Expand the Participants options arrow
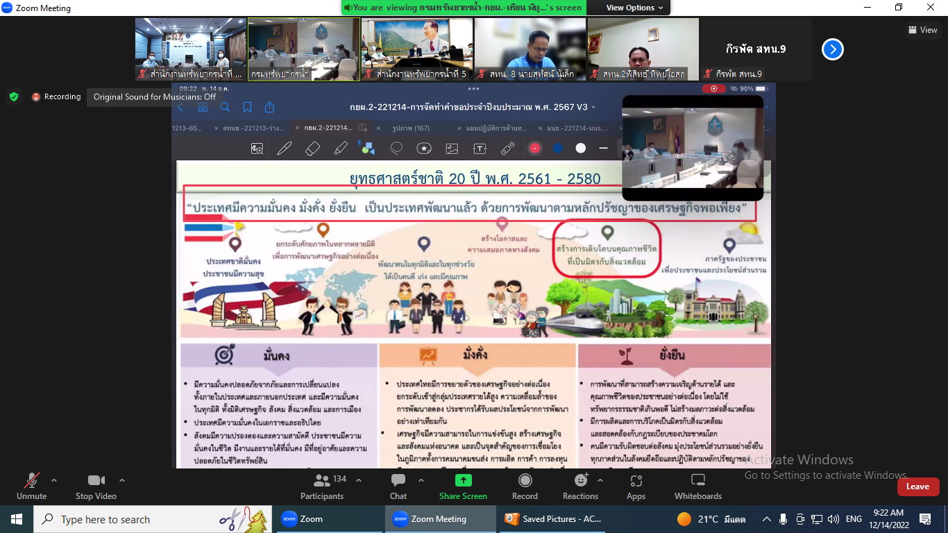 click(x=359, y=480)
